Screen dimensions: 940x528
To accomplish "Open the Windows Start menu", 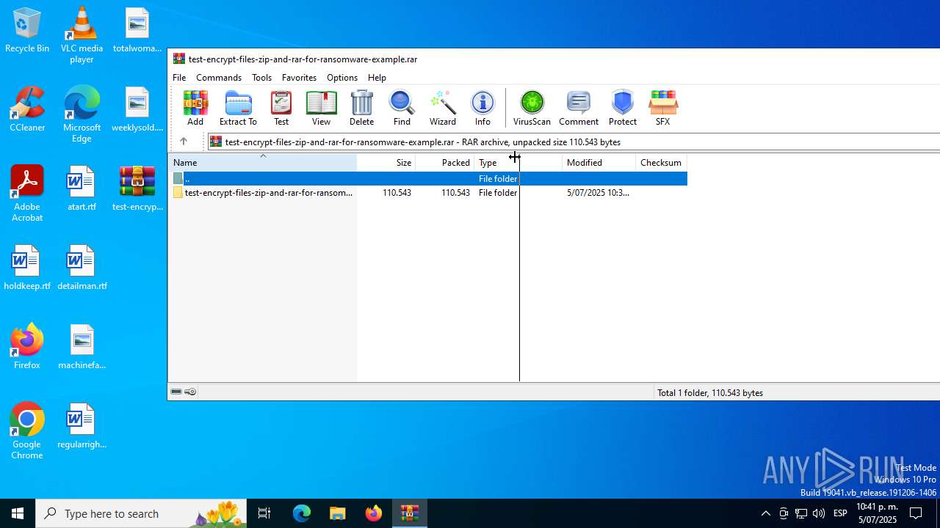I will [x=18, y=513].
